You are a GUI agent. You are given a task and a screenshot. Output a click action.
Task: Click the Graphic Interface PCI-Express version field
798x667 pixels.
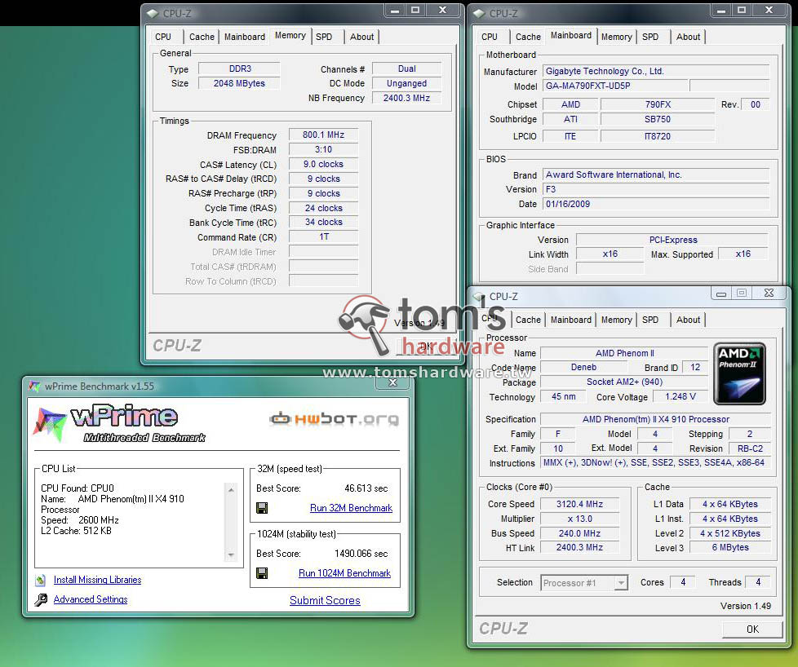click(x=673, y=240)
